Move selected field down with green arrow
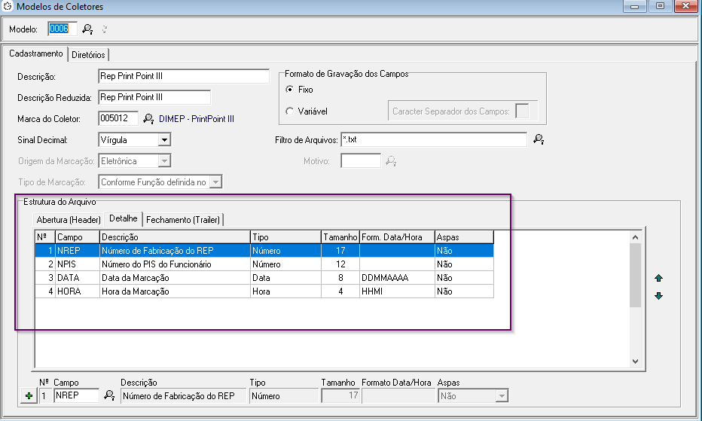The height and width of the screenshot is (421, 702). click(x=658, y=296)
